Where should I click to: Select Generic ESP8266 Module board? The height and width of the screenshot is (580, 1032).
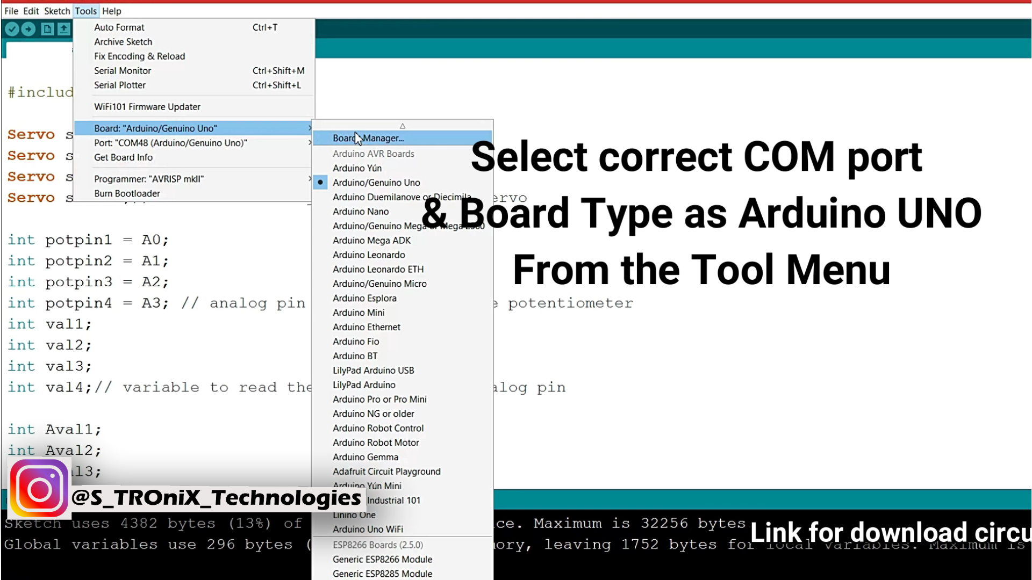point(382,559)
